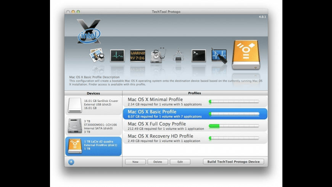Click Full Copy Profile space usage bar
Image resolution: width=332 pixels, height=187 pixels.
pos(234,126)
